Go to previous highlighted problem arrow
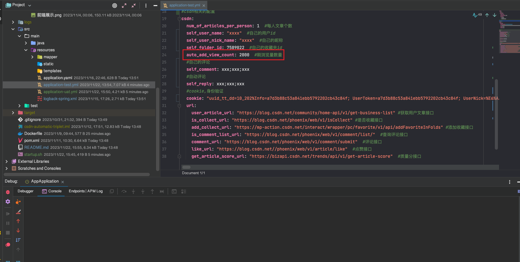Screen dimensions: 520x262 487,15
